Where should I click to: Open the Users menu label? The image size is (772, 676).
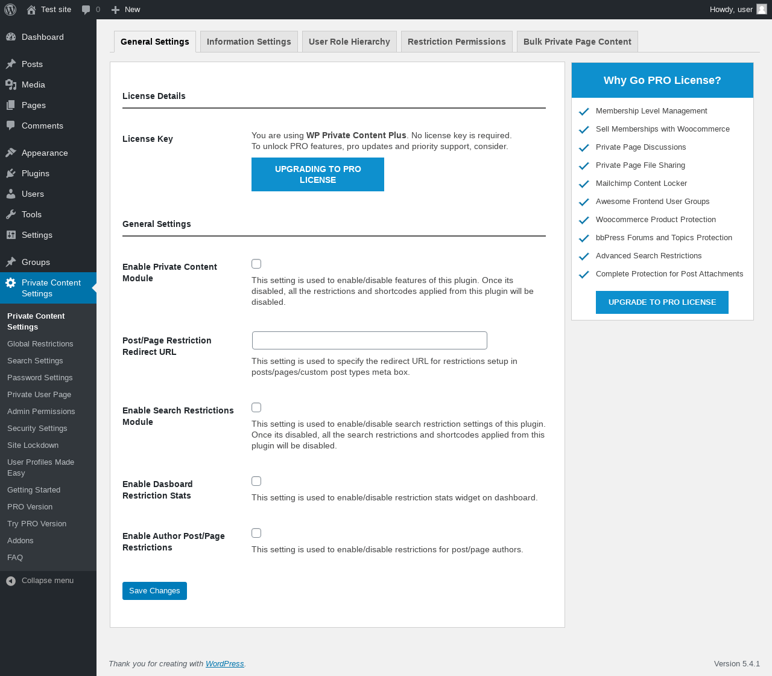pyautogui.click(x=33, y=194)
